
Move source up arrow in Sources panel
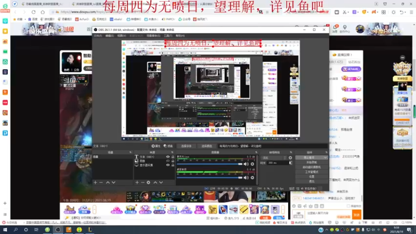(155, 183)
